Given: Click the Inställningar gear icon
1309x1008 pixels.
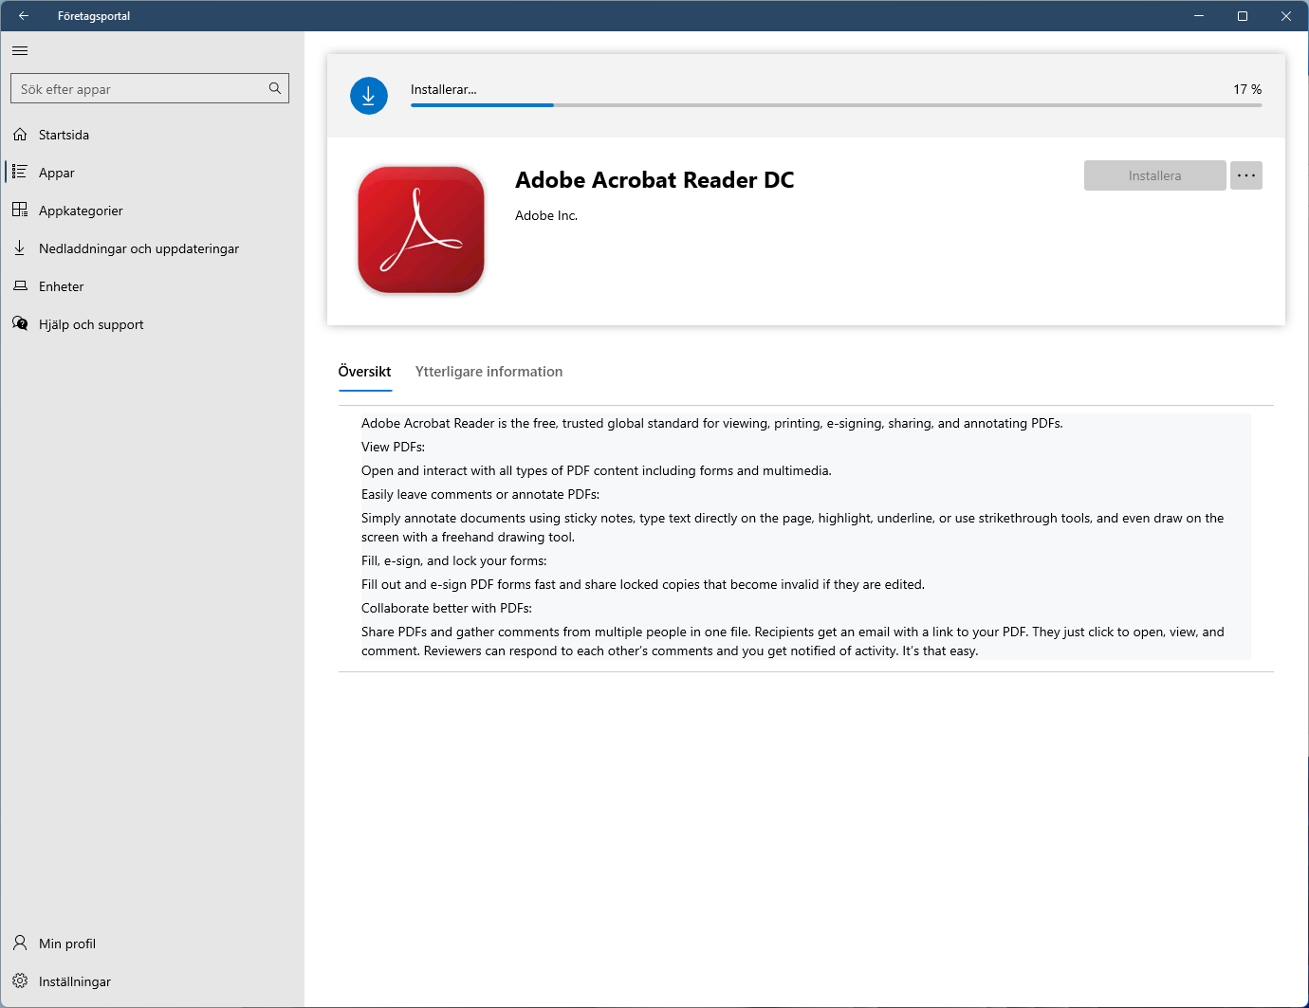Looking at the screenshot, I should [20, 981].
